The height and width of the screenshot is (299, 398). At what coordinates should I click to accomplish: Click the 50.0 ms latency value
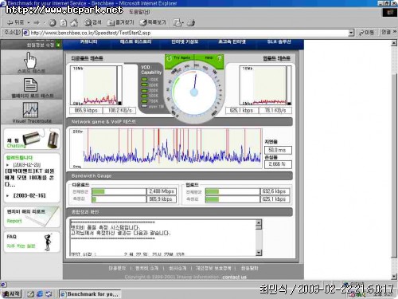(278, 150)
